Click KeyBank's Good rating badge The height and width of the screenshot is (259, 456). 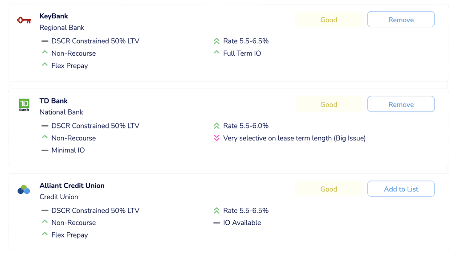click(329, 20)
